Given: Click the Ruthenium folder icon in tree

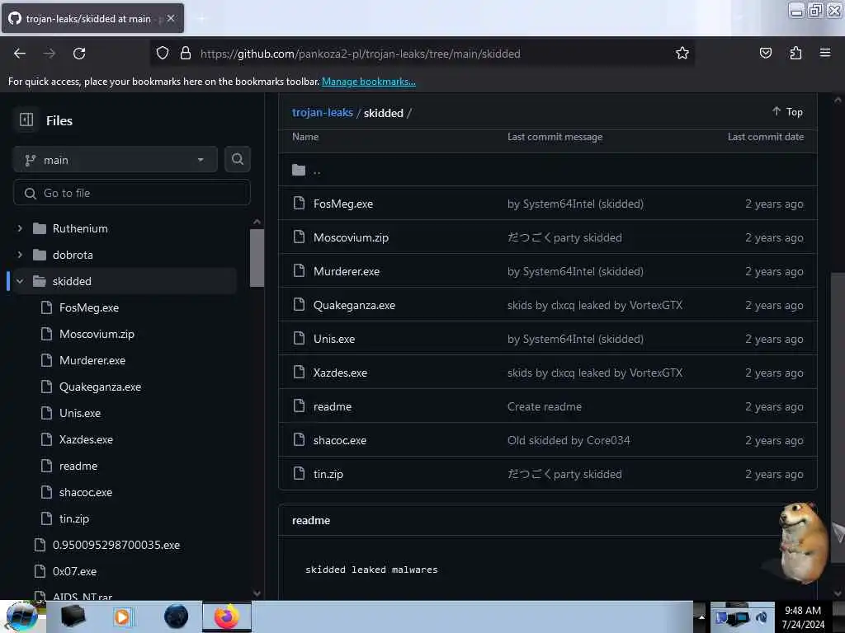Looking at the screenshot, I should [x=40, y=228].
